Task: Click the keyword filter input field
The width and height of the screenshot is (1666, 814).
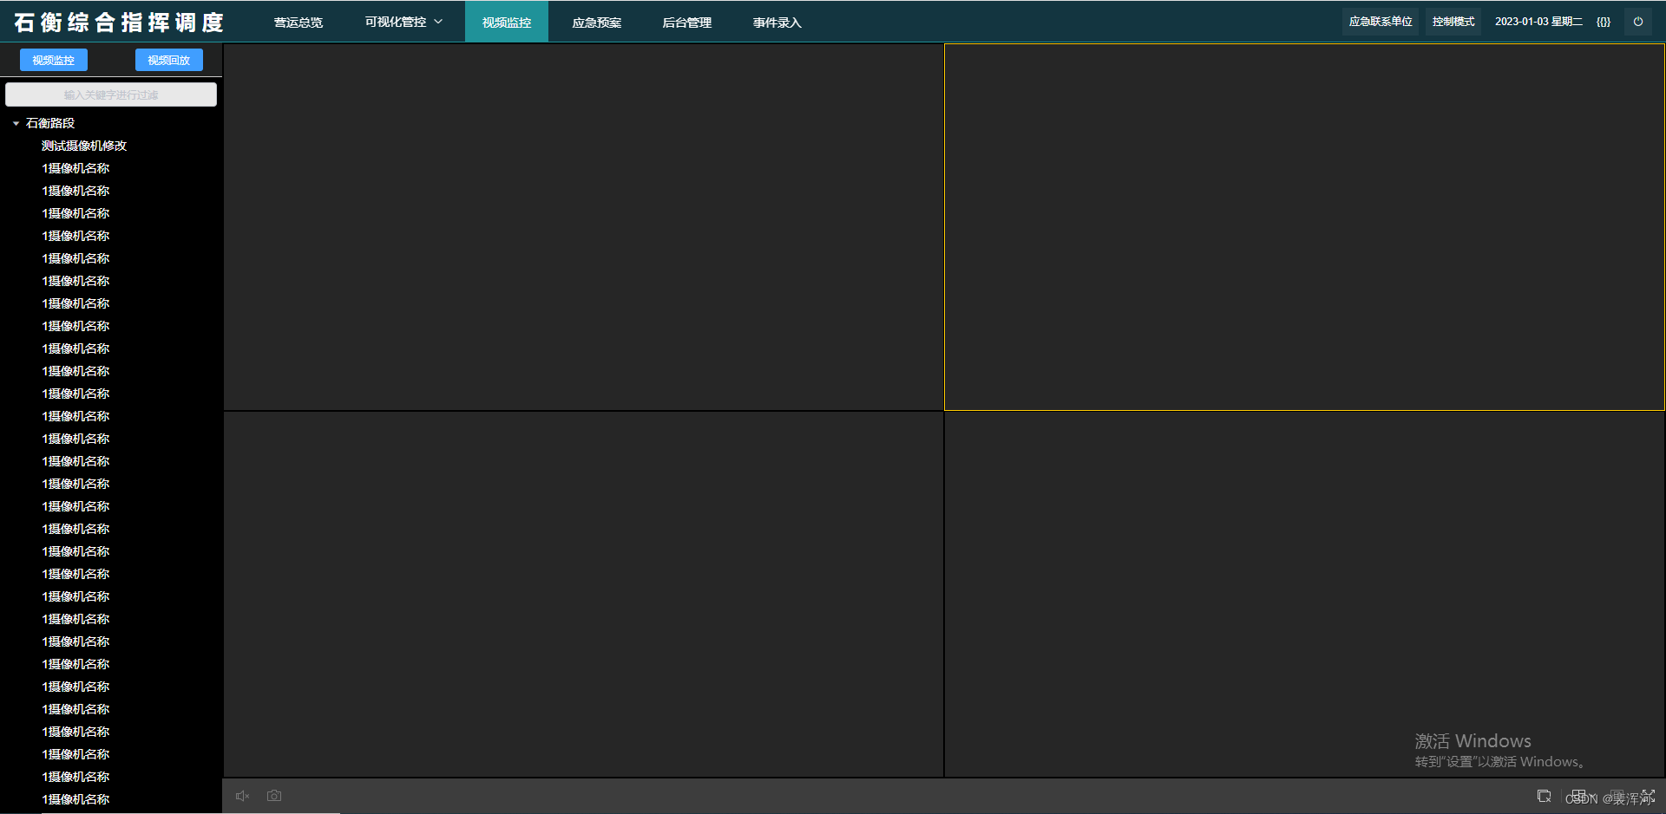Action: coord(111,94)
